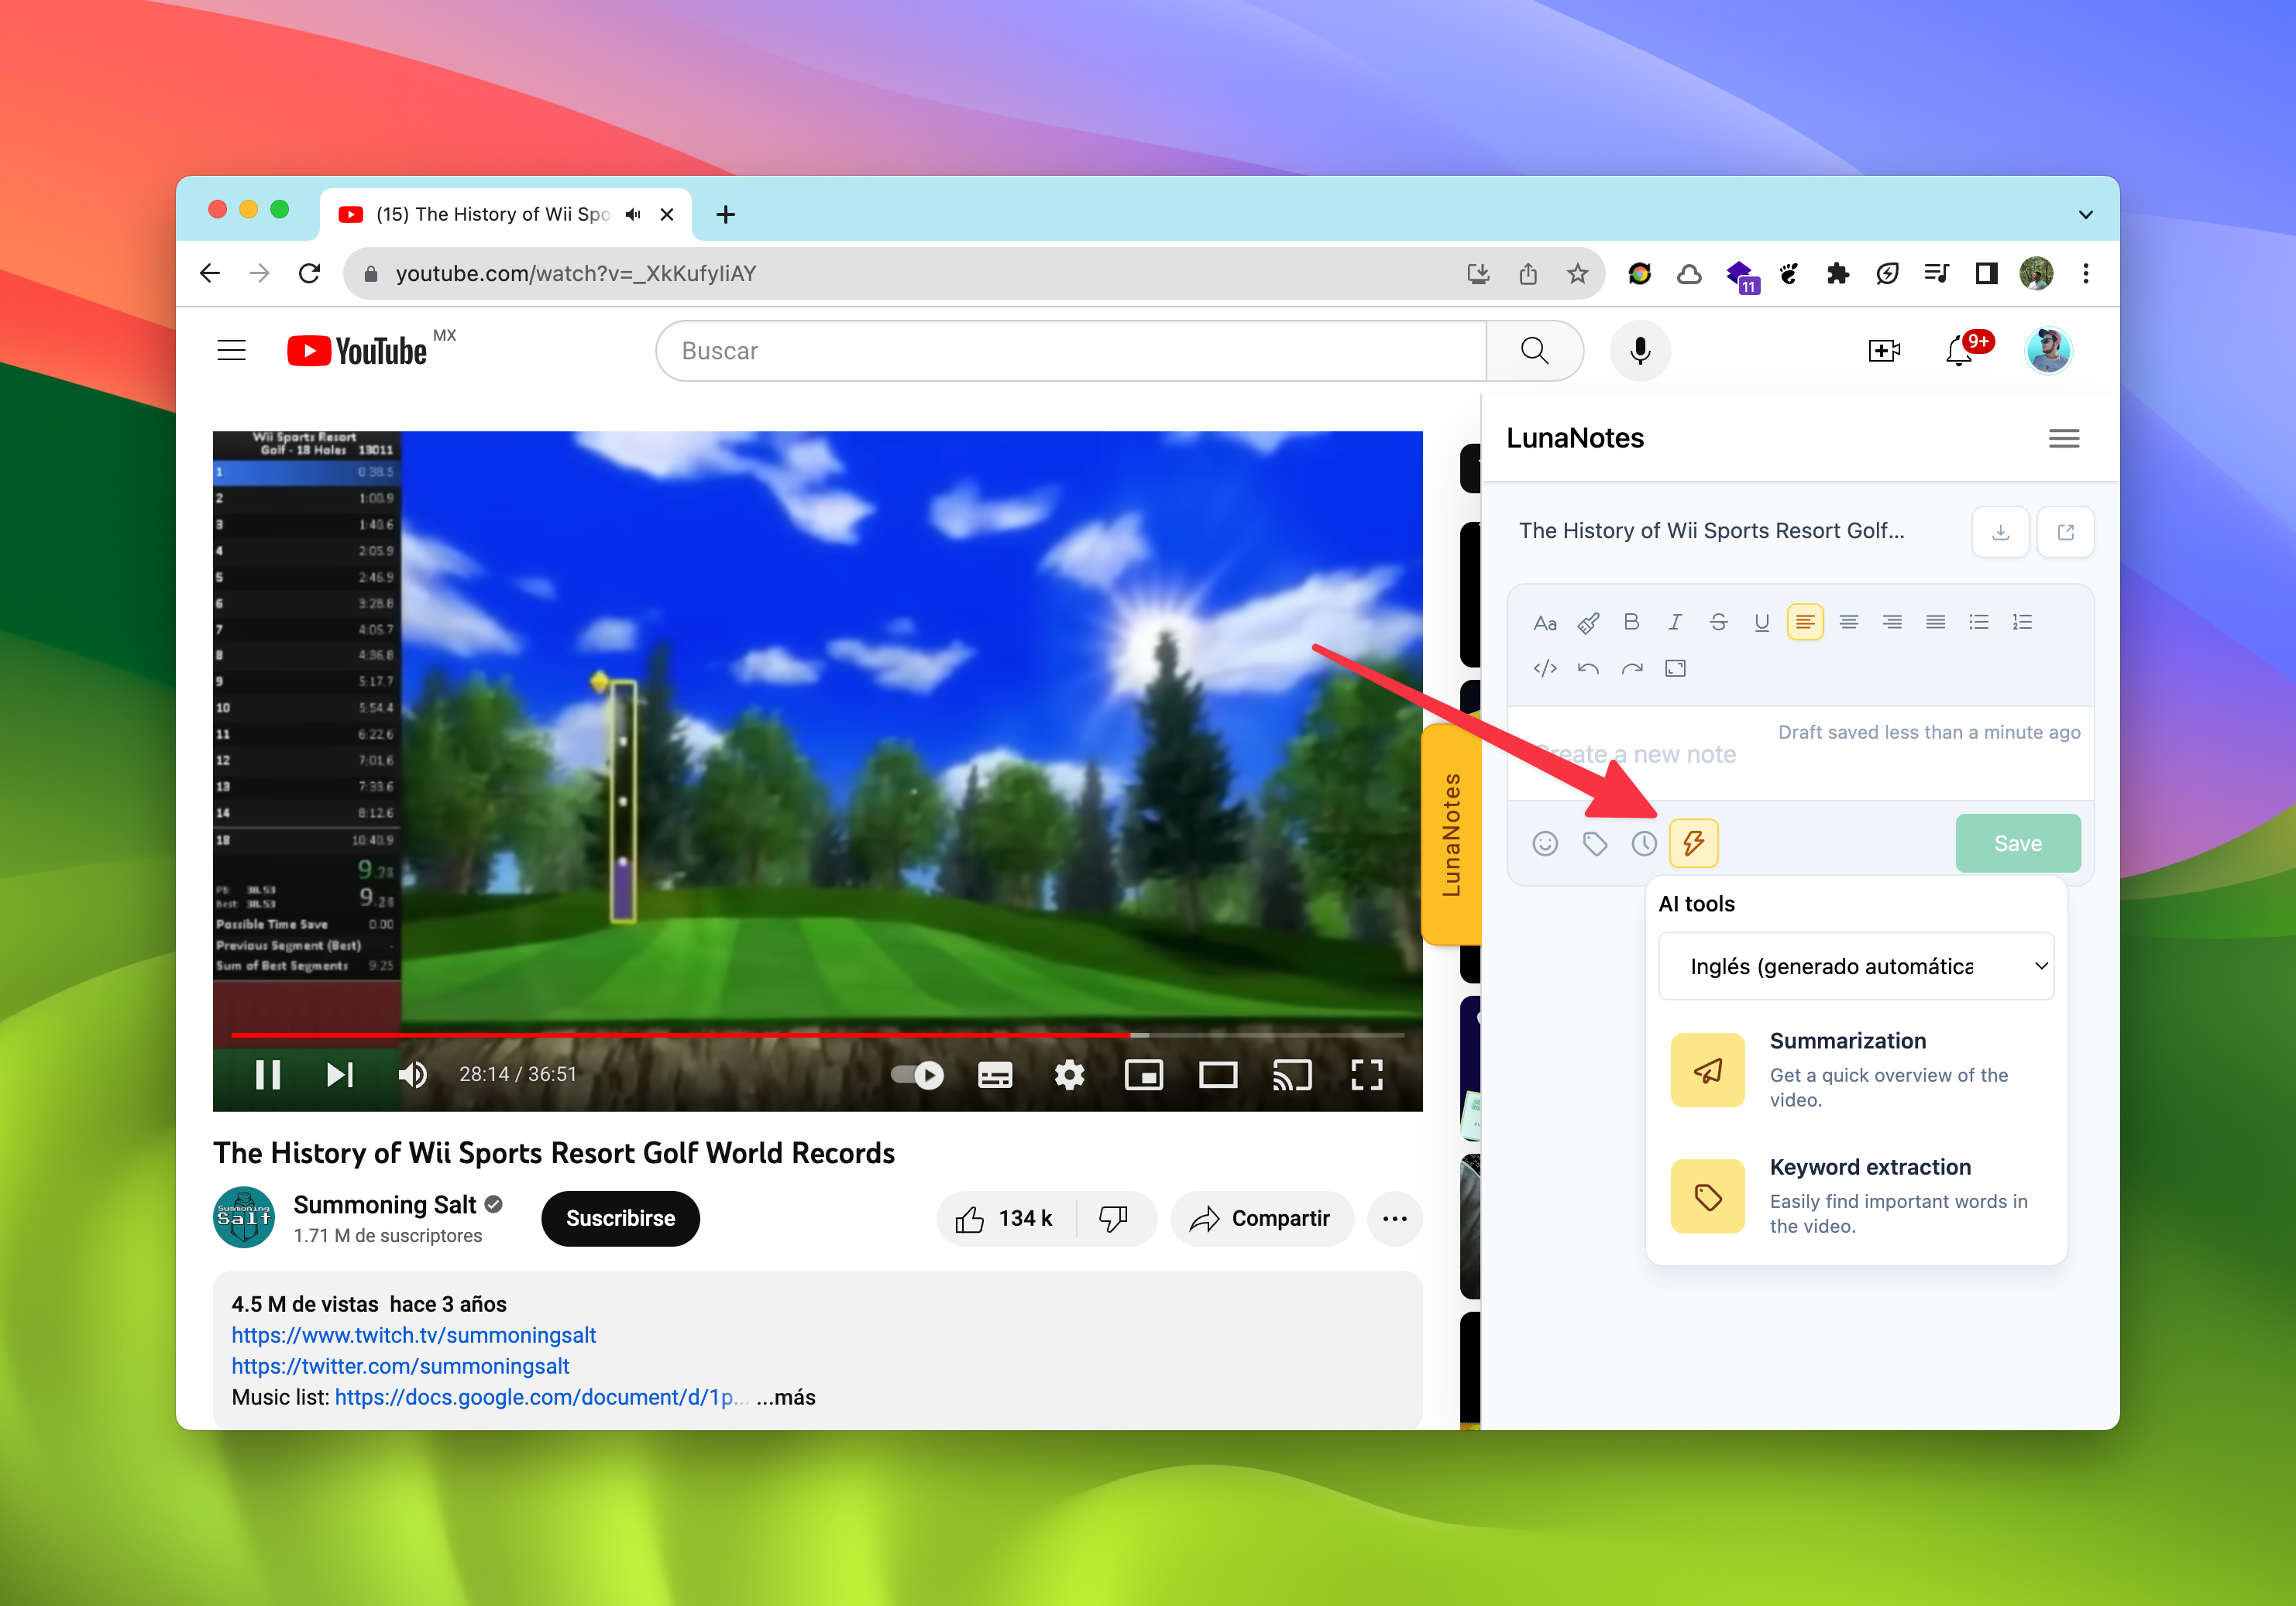The width and height of the screenshot is (2296, 1606).
Task: Open the Summoning Salt channel
Action: [x=384, y=1205]
